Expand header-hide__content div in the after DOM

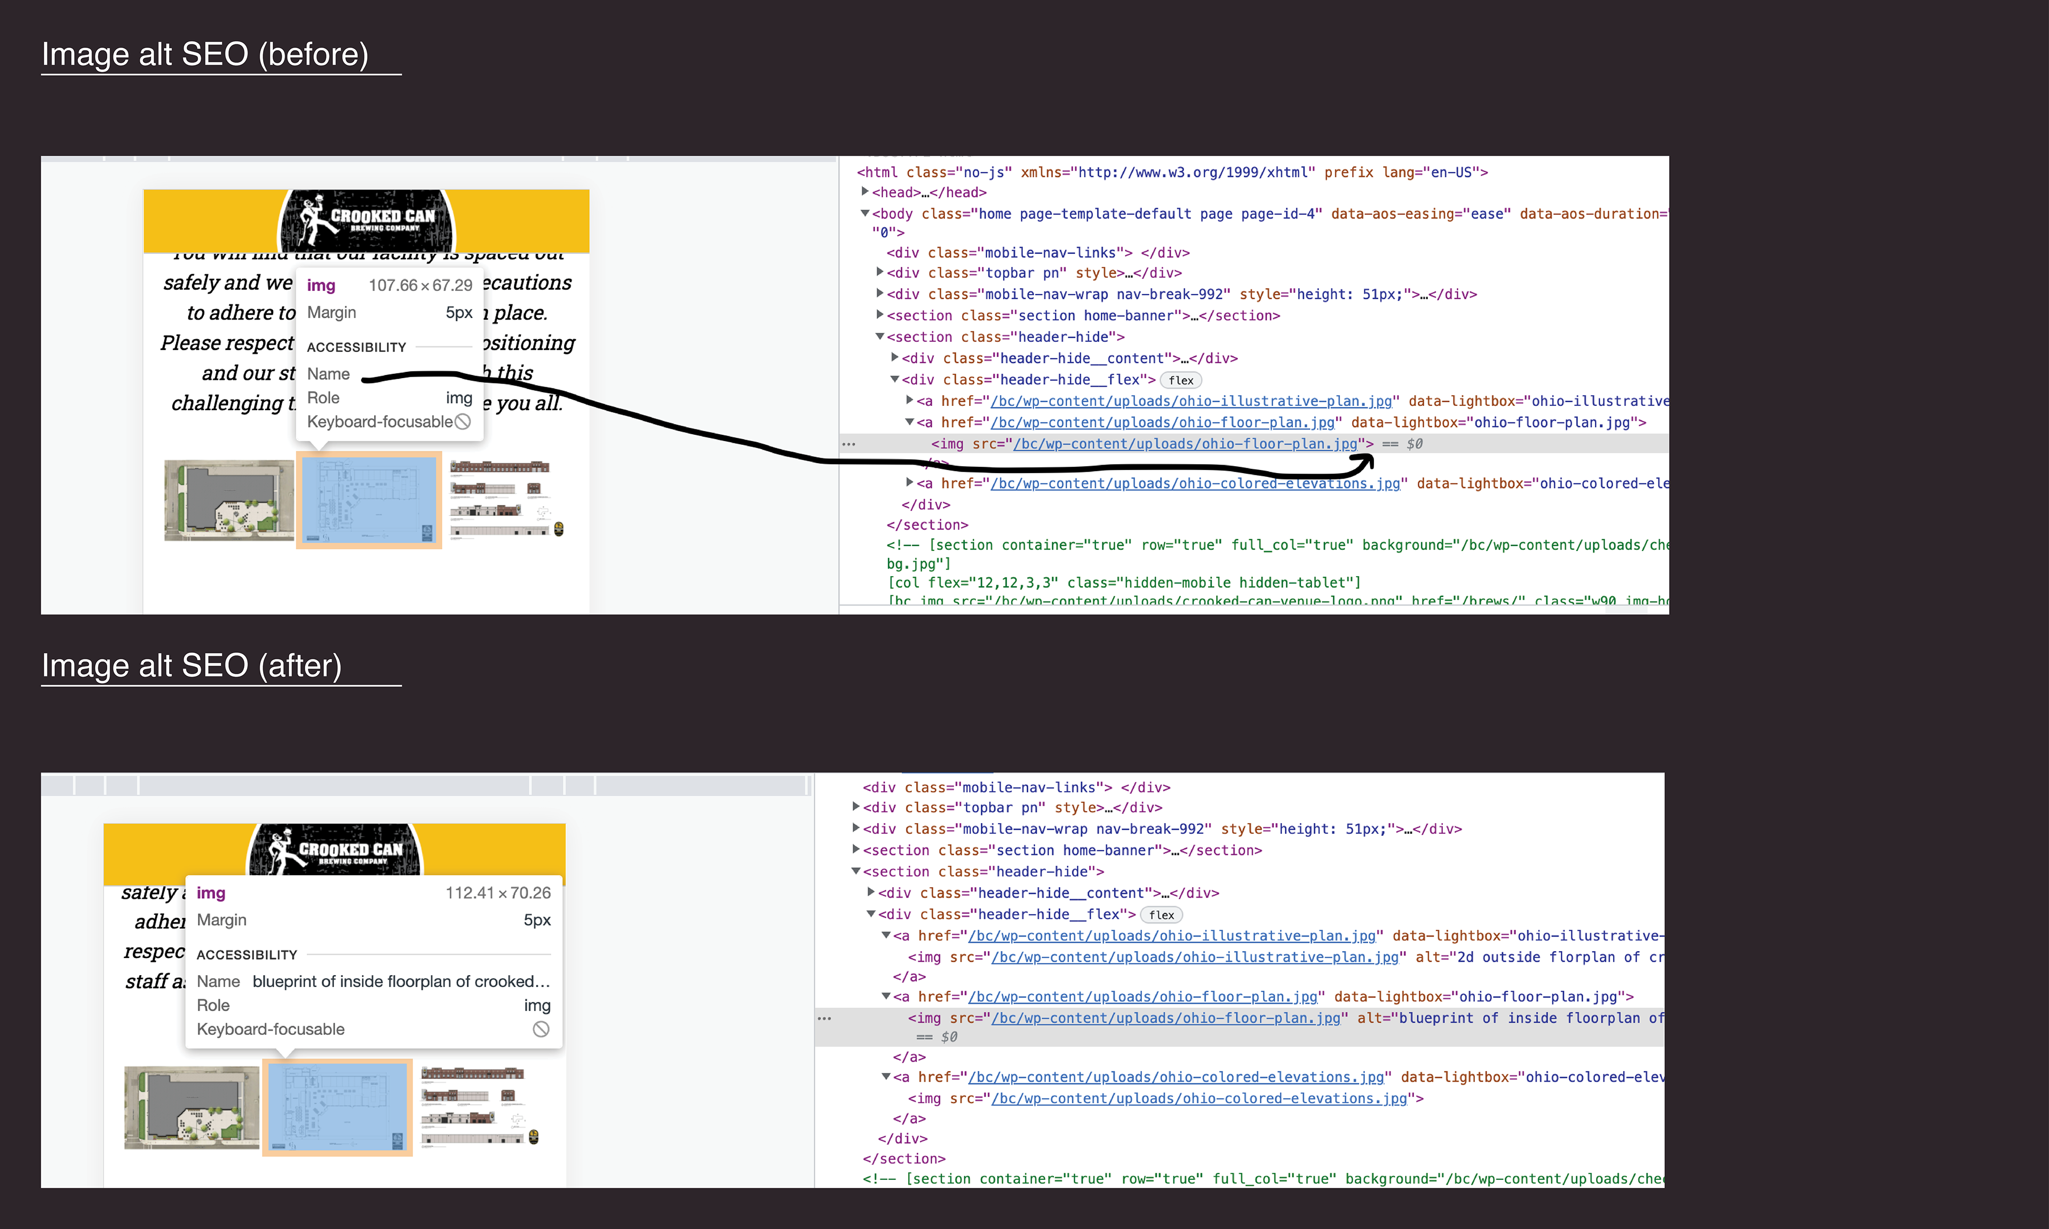(x=870, y=893)
